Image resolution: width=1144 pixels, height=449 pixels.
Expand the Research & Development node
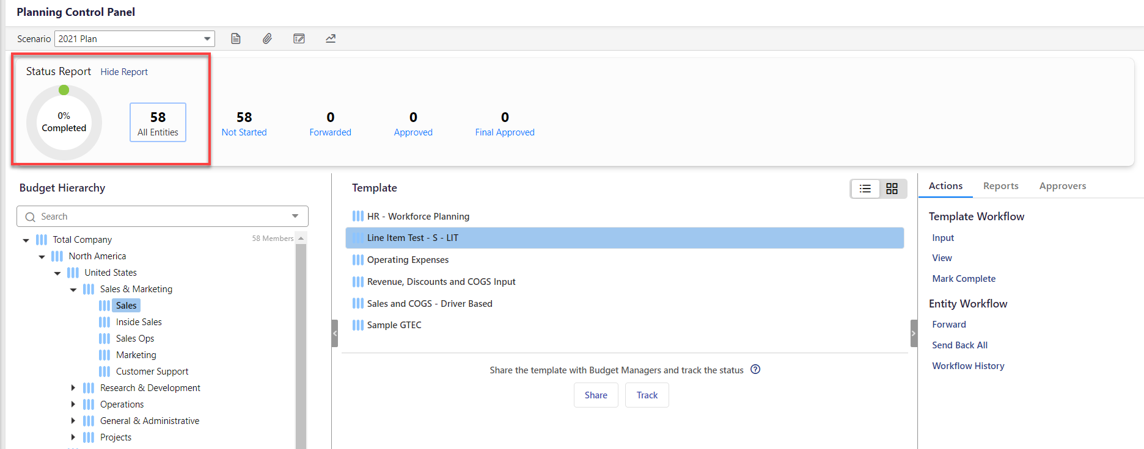click(x=73, y=388)
